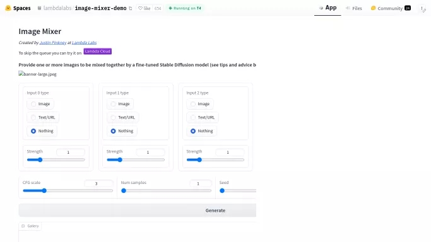Click the Num samples value field
Image resolution: width=431 pixels, height=242 pixels.
point(201,183)
